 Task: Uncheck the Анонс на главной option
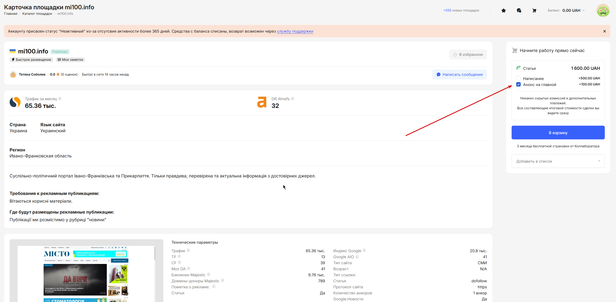[x=518, y=84]
